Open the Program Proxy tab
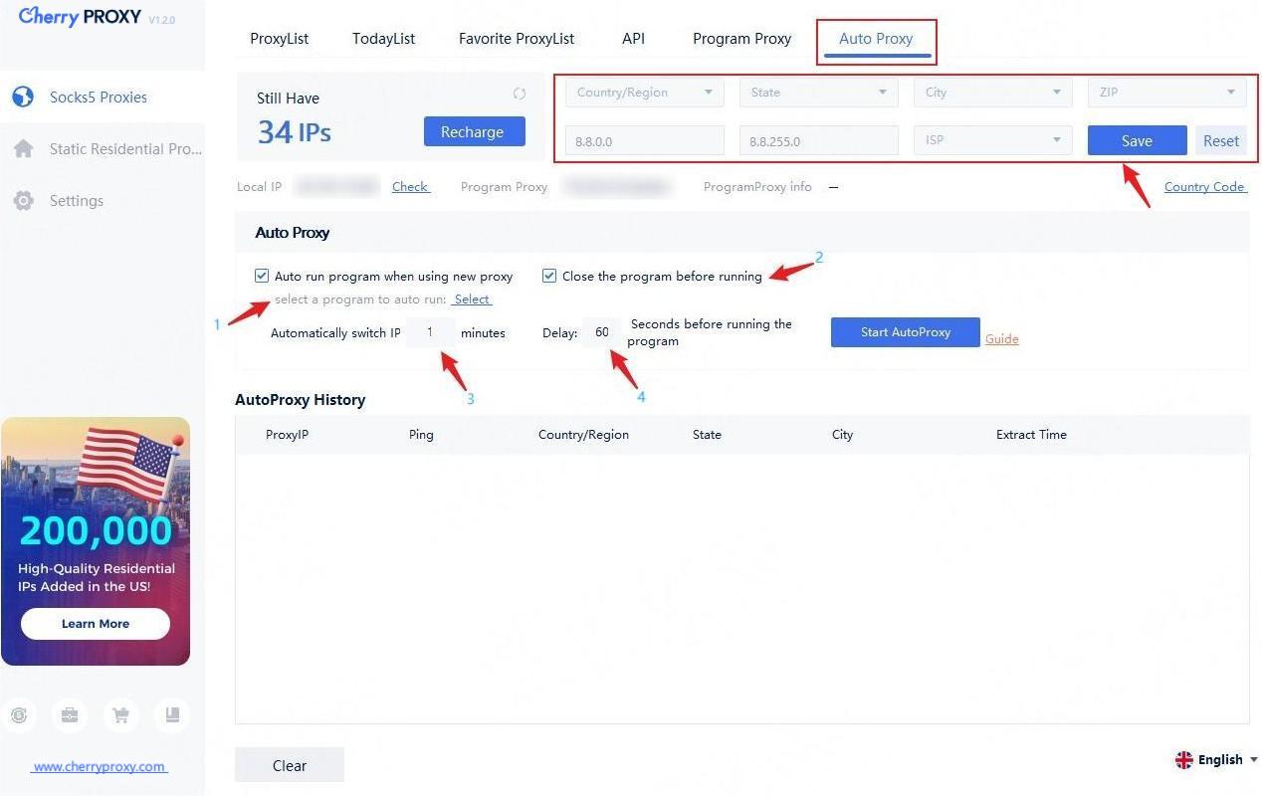Viewport: 1262px width, 797px height. [x=741, y=39]
